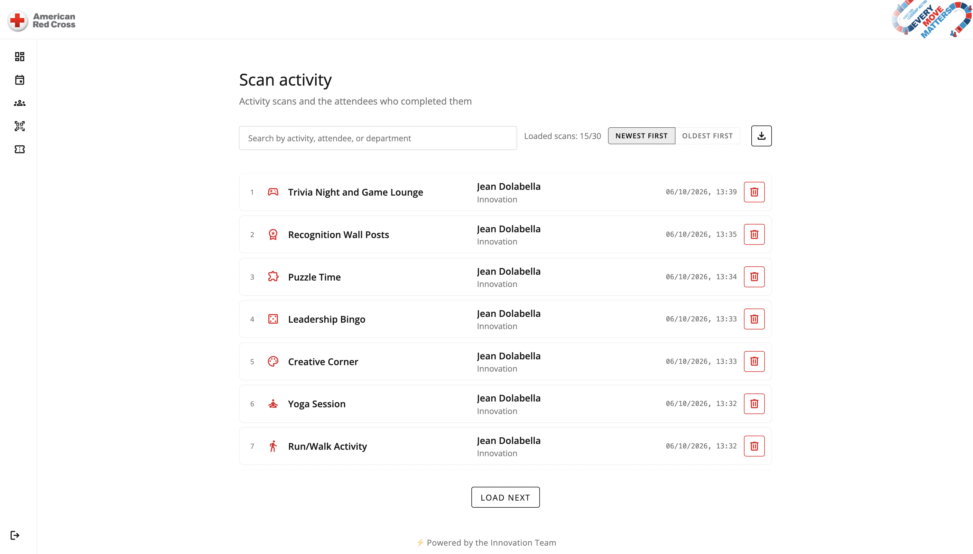This screenshot has height=554, width=973.
Task: Click the palette icon for Creative Corner
Action: 273,361
